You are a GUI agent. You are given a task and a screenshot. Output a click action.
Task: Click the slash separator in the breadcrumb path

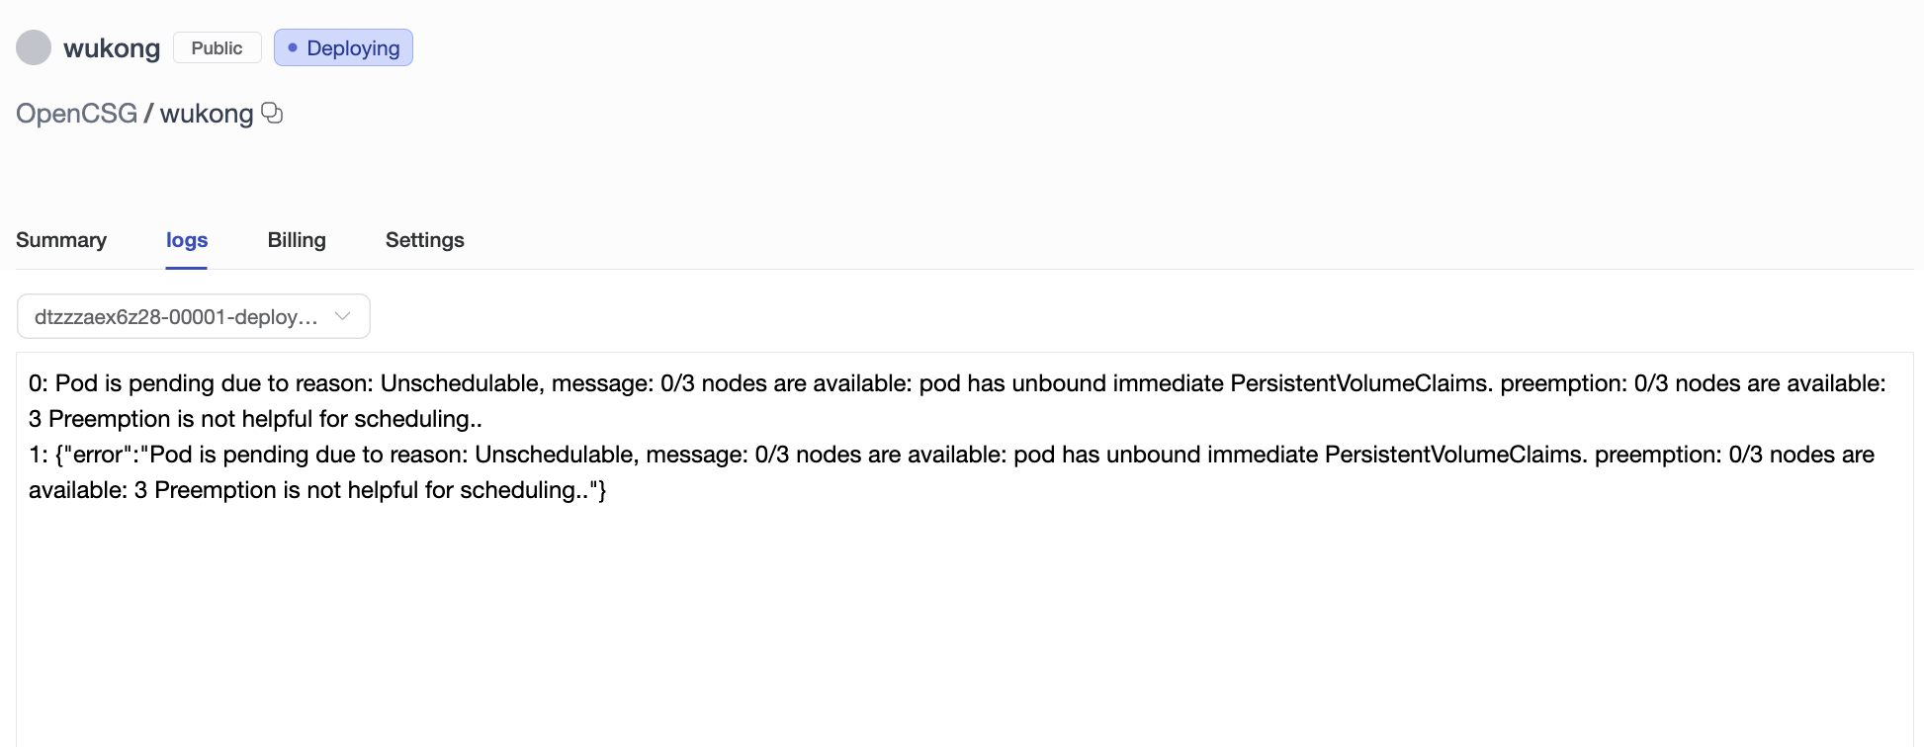(148, 114)
